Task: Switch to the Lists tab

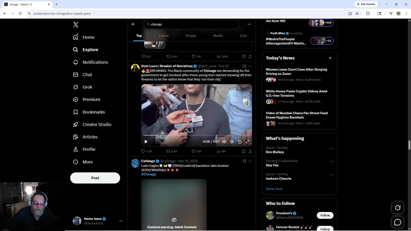Action: click(243, 36)
